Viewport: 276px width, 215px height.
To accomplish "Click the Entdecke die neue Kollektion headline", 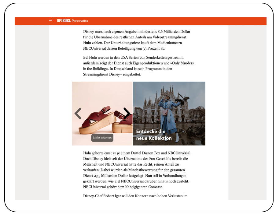I will pyautogui.click(x=154, y=135).
